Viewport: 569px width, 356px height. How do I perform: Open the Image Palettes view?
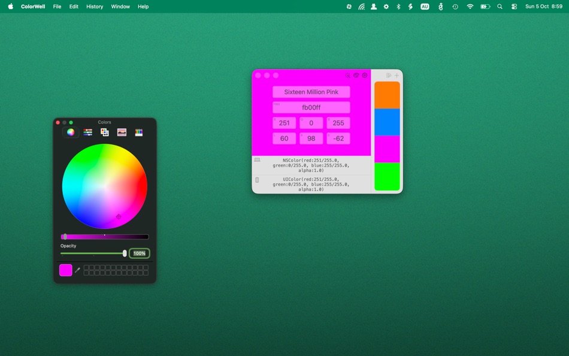tap(122, 132)
